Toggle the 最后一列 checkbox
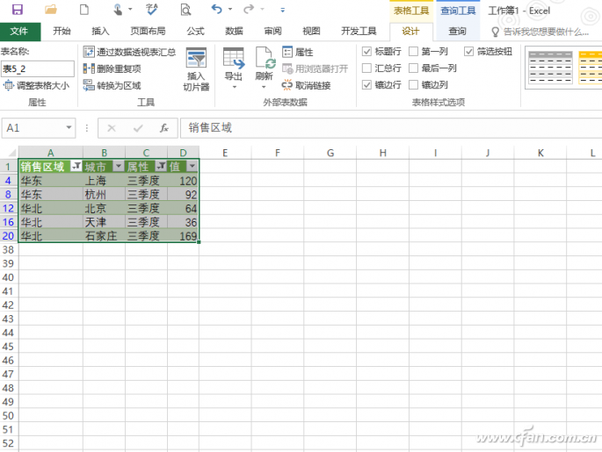 414,68
